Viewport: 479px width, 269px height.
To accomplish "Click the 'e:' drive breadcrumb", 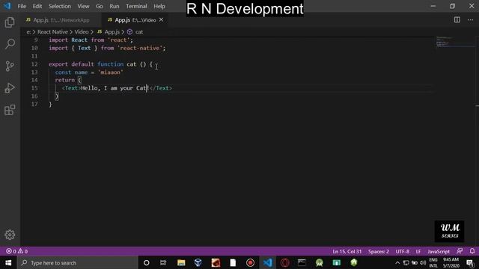I will (28, 31).
